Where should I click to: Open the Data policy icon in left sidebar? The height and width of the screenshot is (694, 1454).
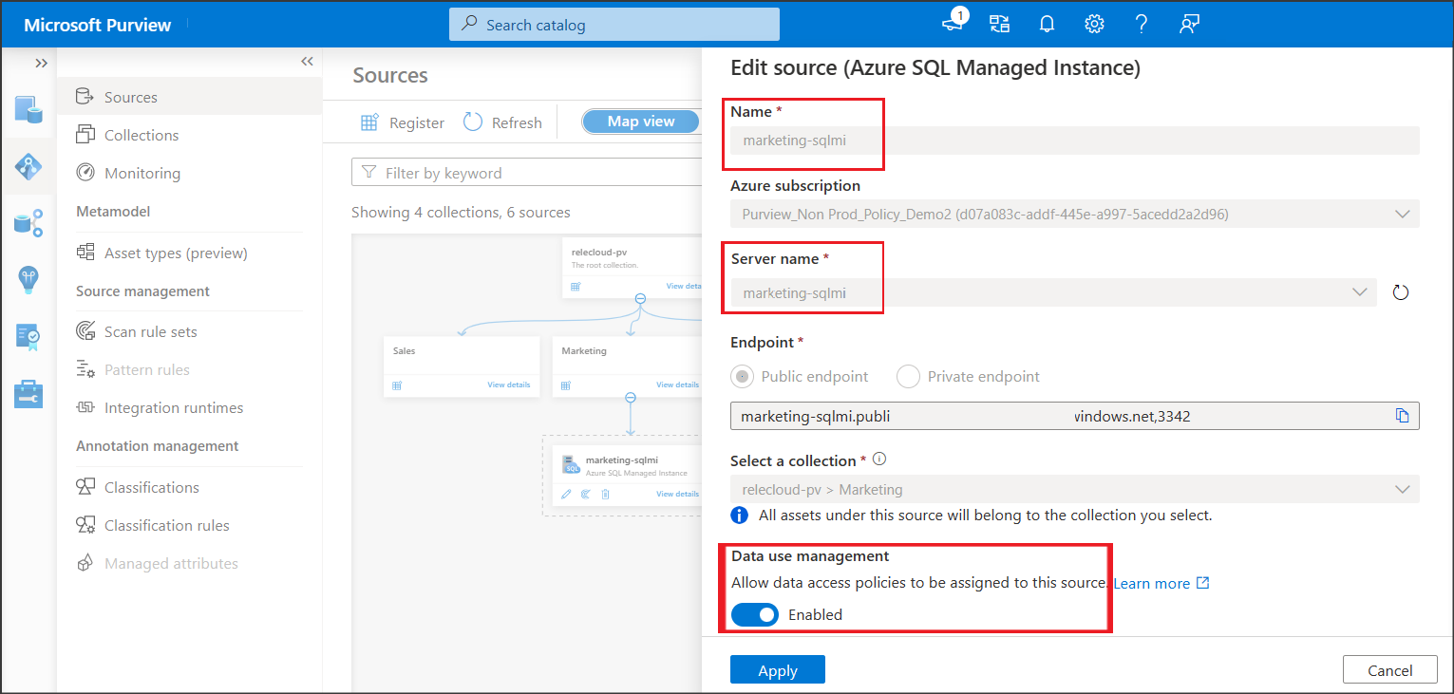[28, 336]
